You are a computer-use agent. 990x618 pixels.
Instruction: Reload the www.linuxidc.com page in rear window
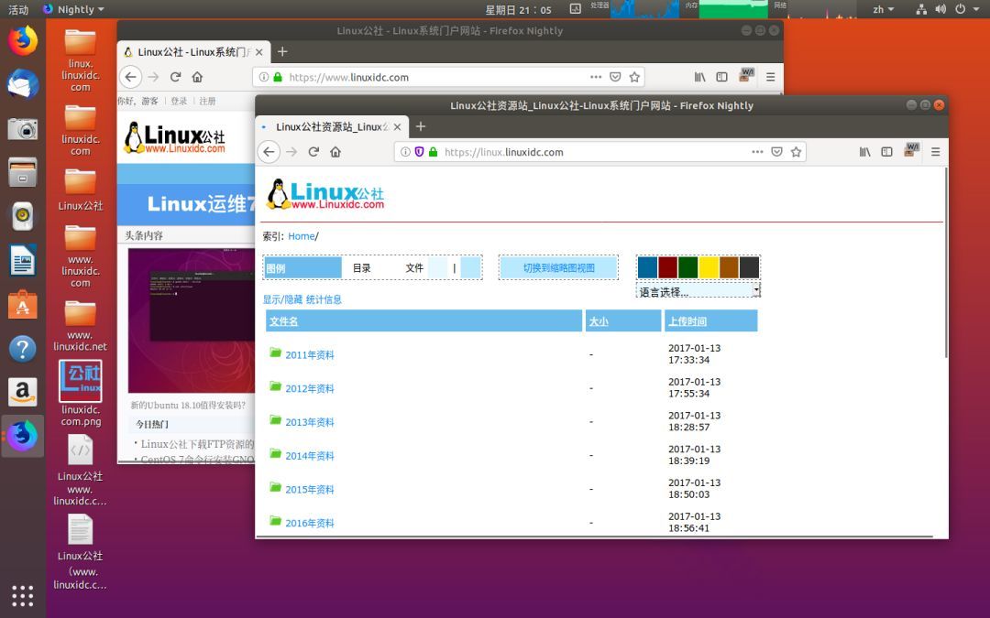175,77
